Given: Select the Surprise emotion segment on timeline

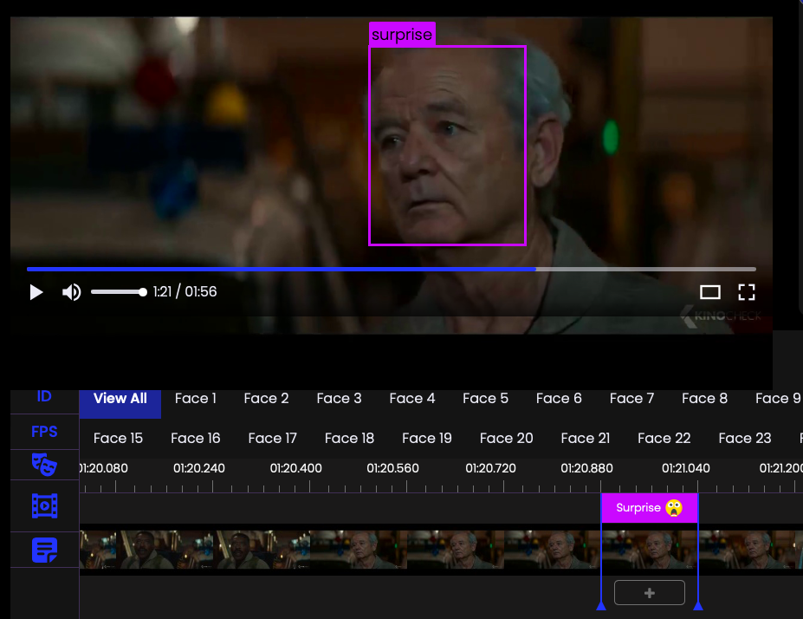Looking at the screenshot, I should pyautogui.click(x=650, y=508).
